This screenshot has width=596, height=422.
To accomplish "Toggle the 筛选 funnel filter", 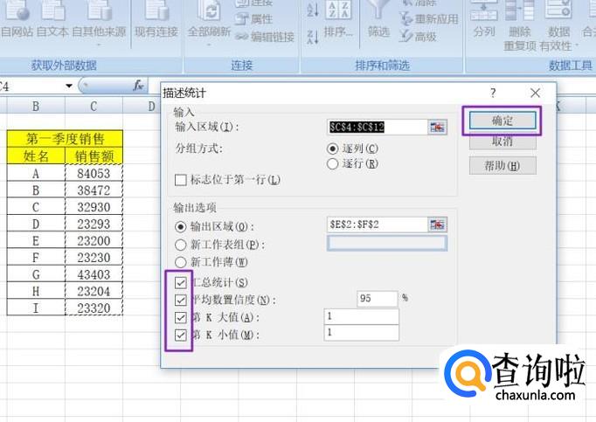I will click(378, 19).
